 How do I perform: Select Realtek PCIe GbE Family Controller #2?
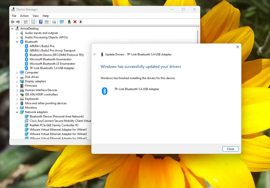click(54, 125)
